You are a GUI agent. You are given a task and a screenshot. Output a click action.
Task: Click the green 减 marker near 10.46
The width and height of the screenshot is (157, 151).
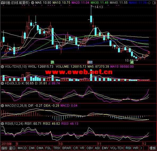pyautogui.click(x=132, y=62)
